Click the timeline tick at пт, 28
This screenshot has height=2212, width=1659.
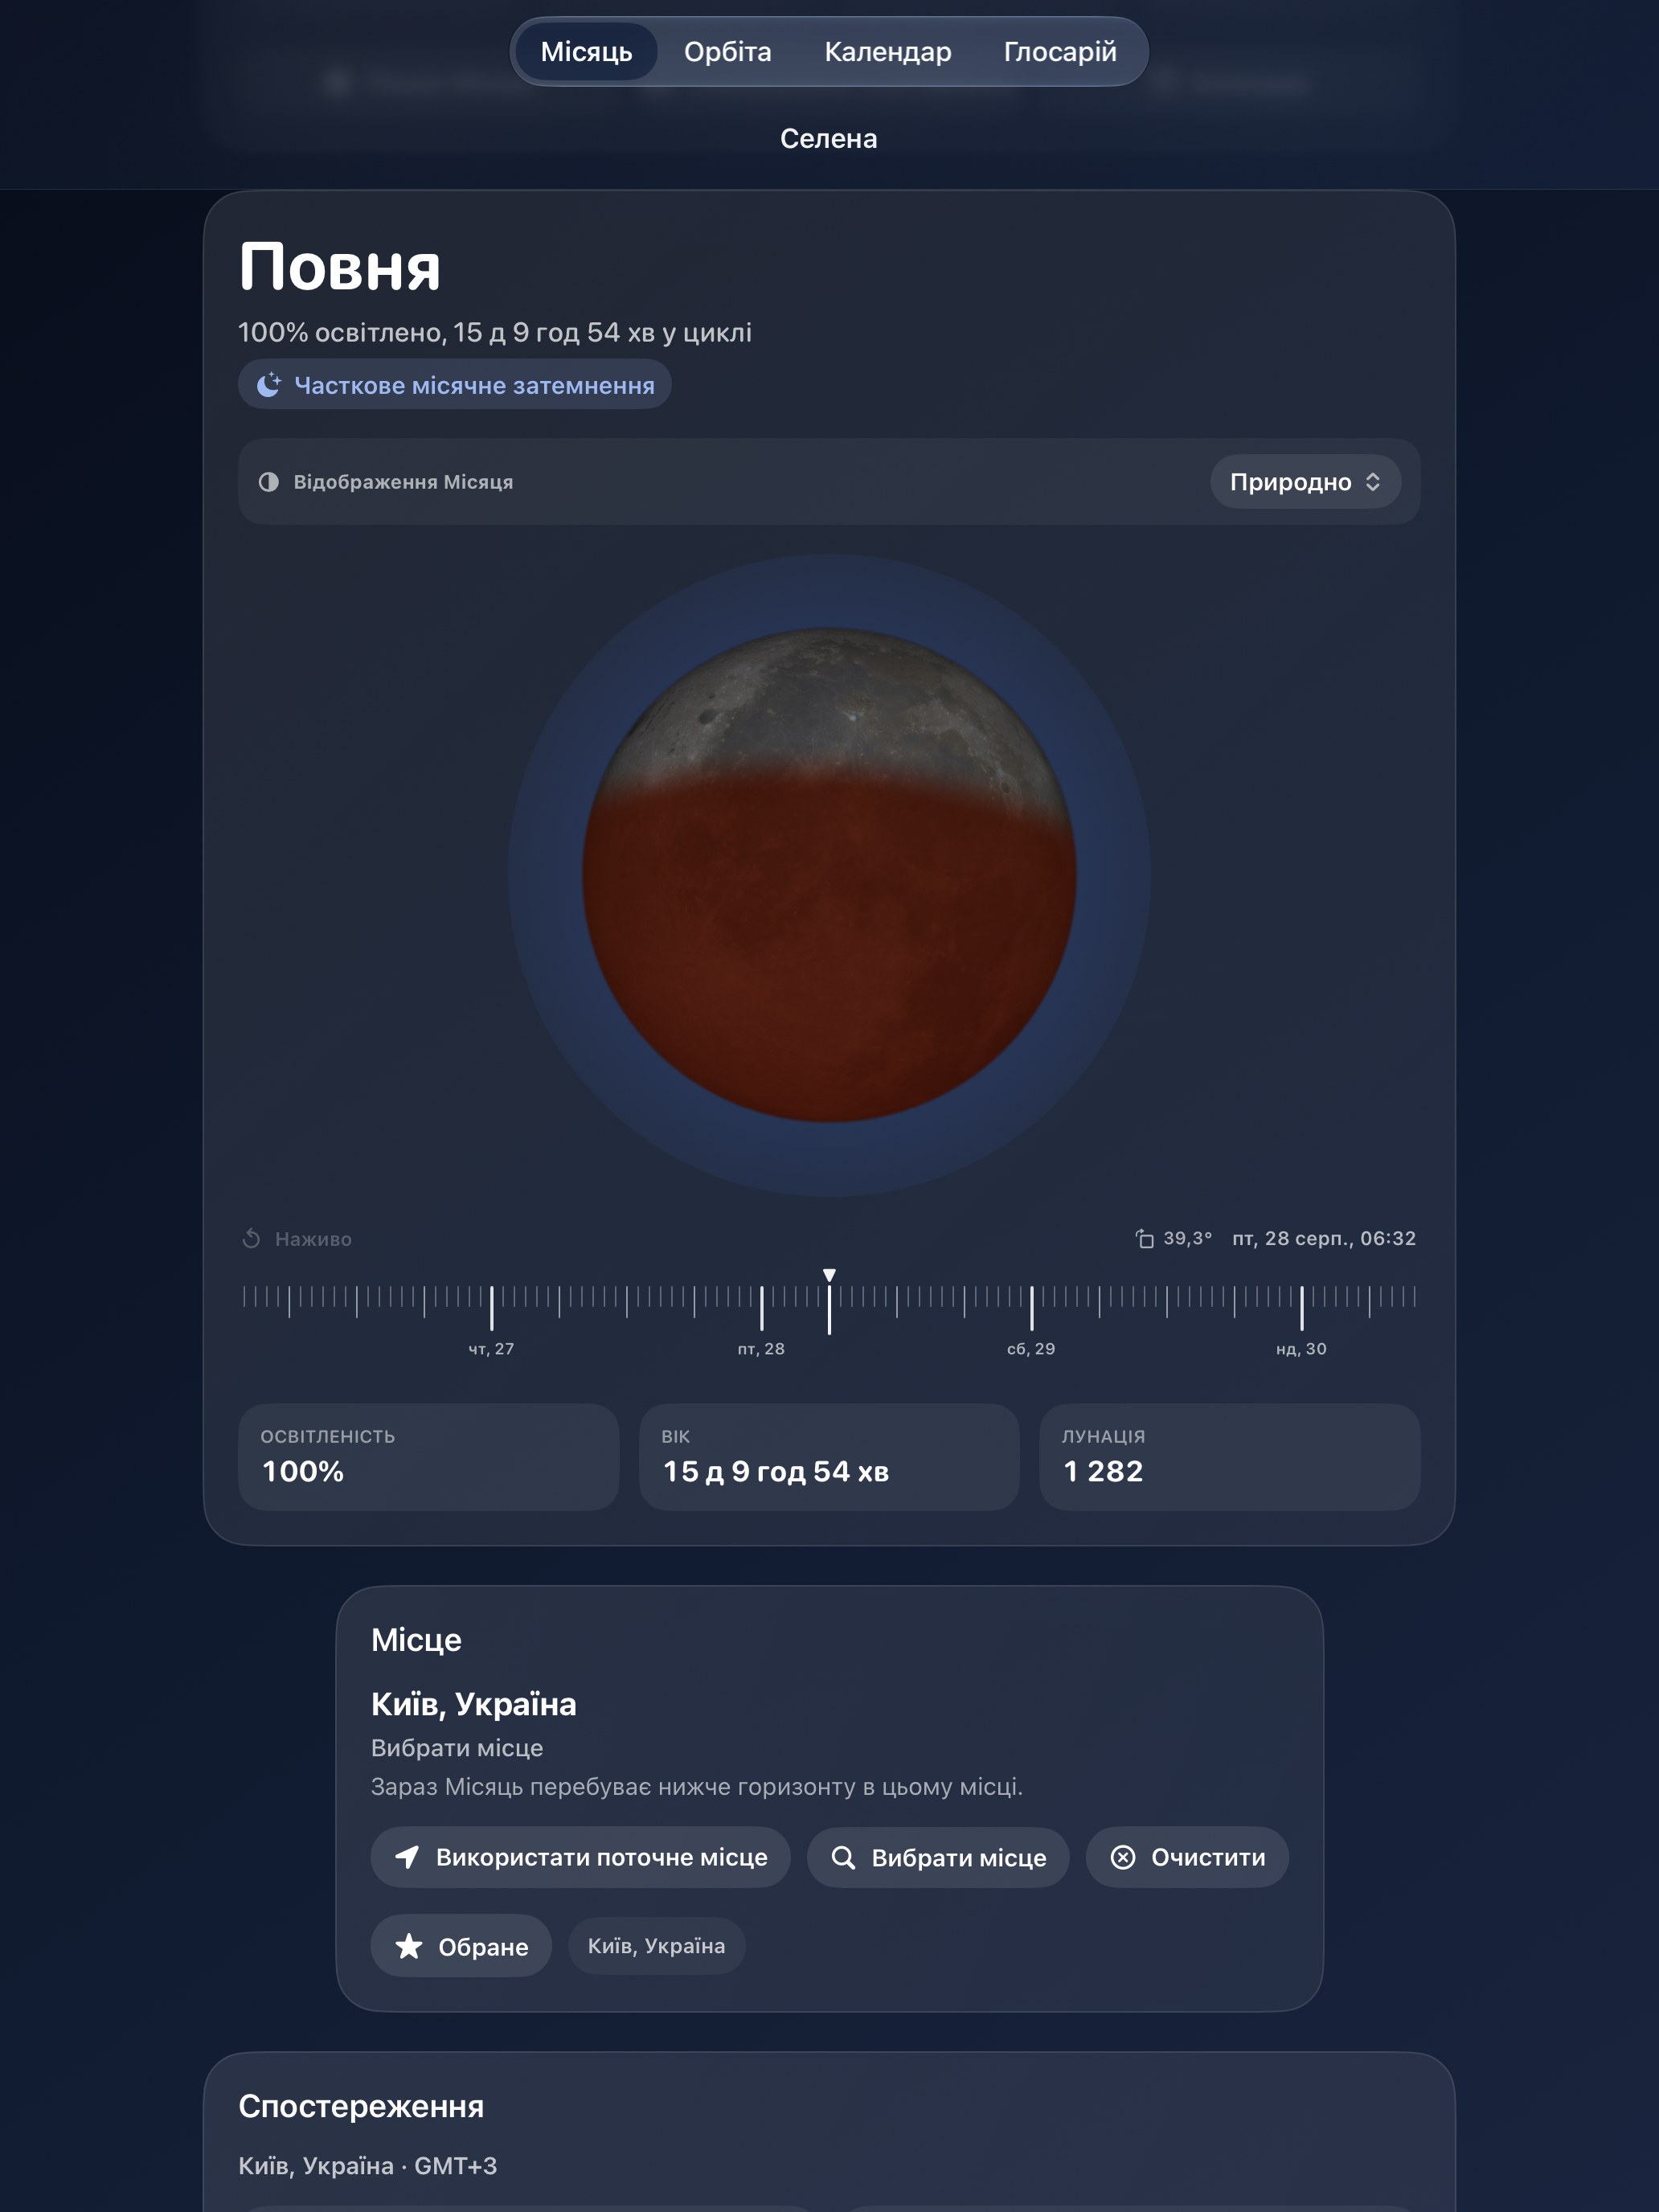pyautogui.click(x=761, y=1308)
